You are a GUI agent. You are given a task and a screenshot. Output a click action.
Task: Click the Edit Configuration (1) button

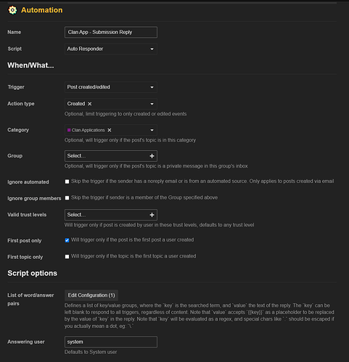(91, 295)
